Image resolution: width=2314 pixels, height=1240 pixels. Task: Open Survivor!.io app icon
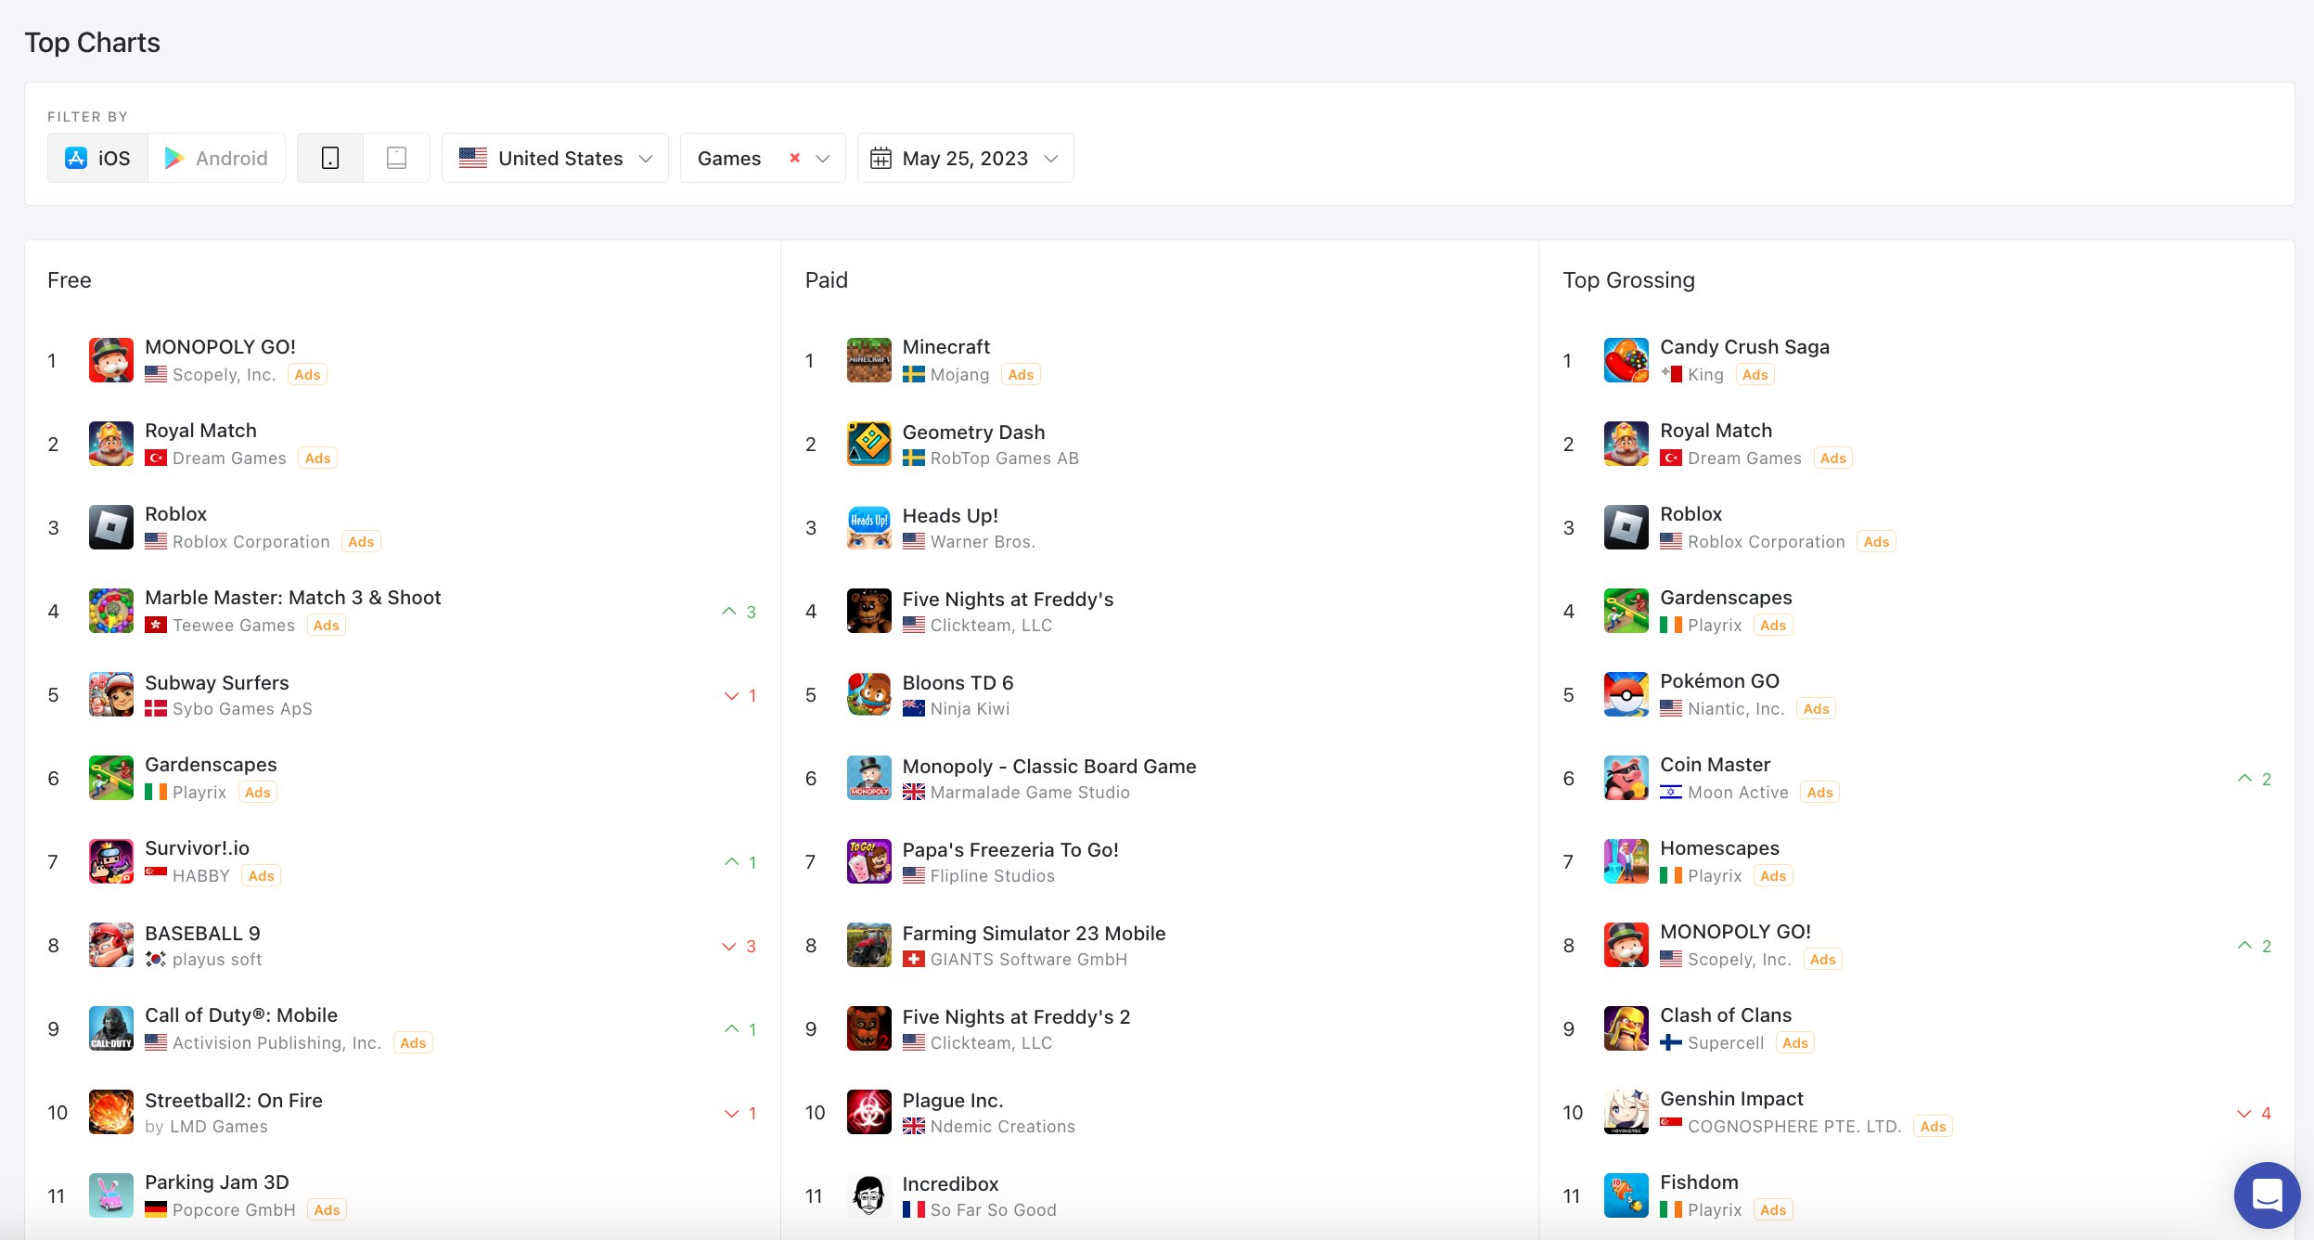[111, 861]
